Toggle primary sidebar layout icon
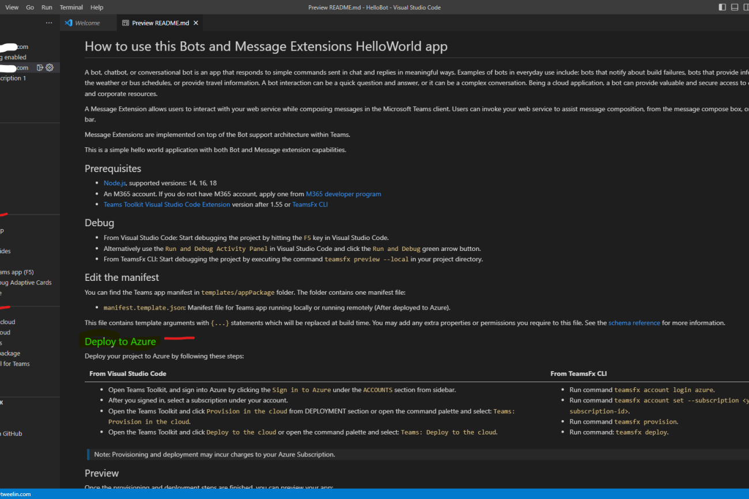Screen dimensions: 749x499 722,7
